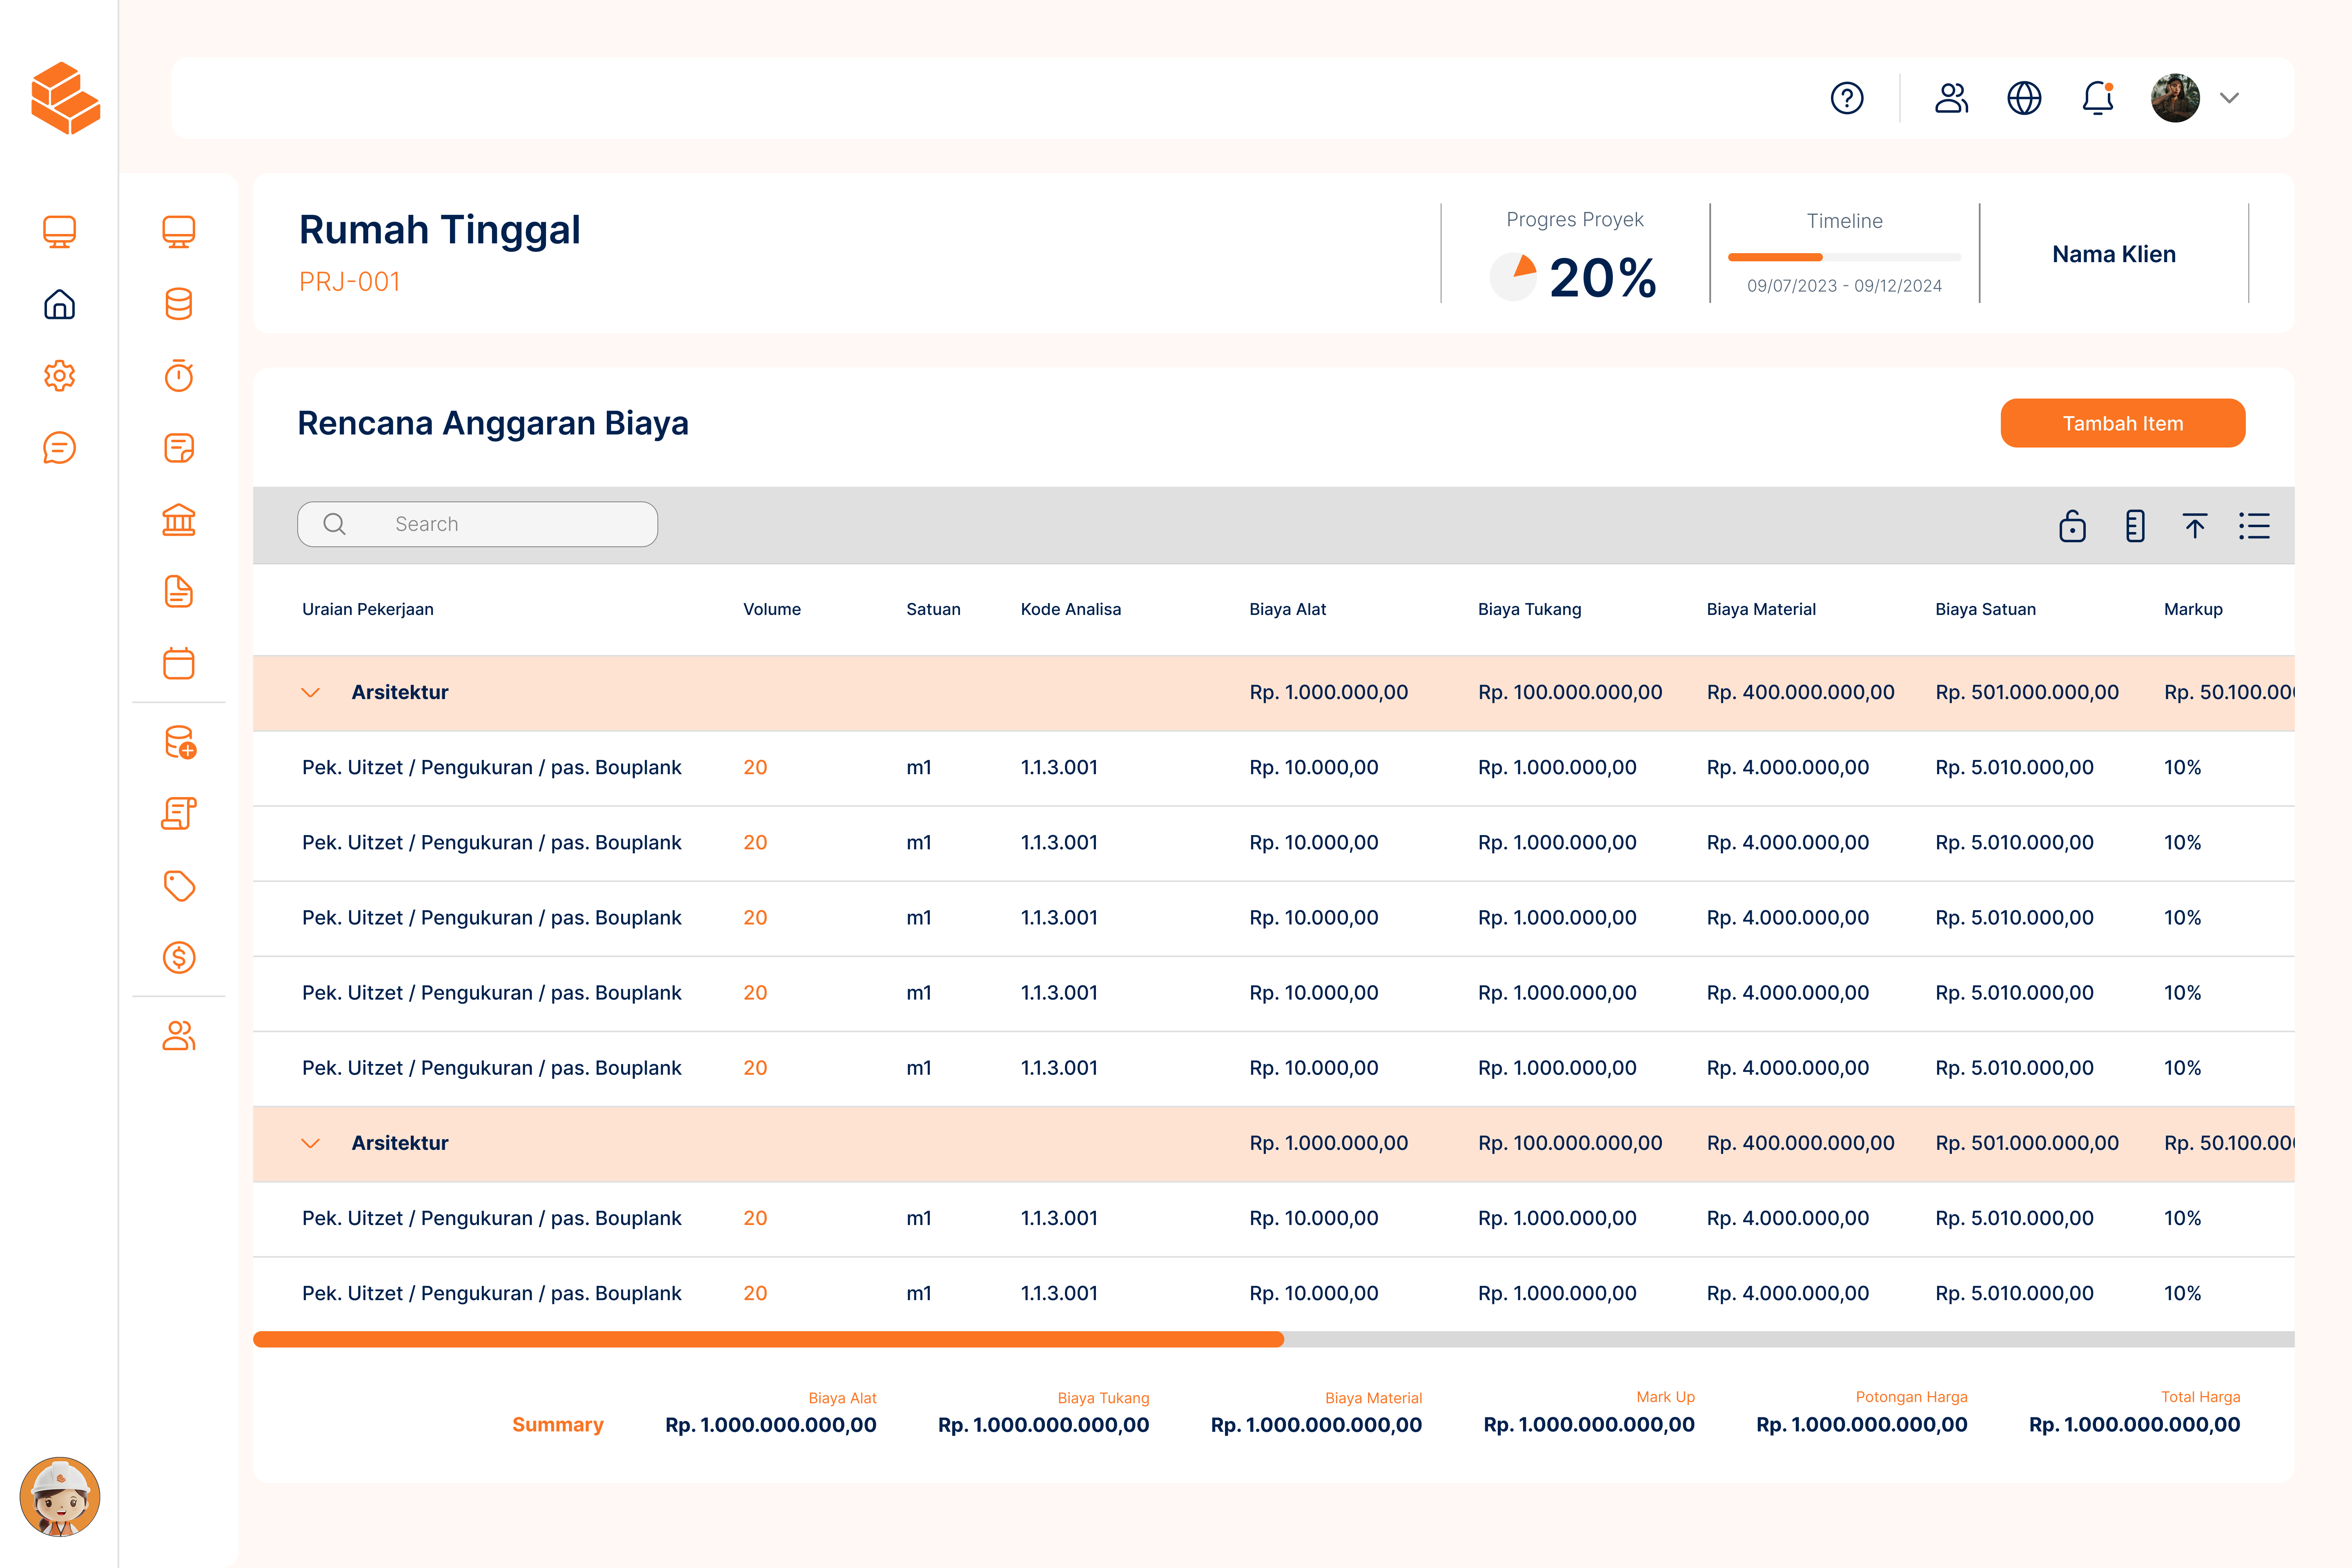Click the Nama Klien label
The height and width of the screenshot is (1568, 2352).
(x=2113, y=254)
